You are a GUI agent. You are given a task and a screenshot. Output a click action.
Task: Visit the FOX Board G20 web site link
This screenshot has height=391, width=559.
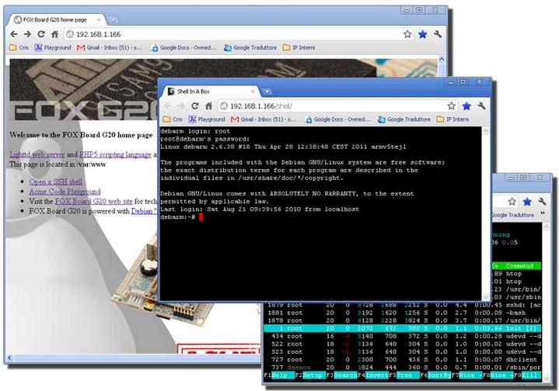pos(94,201)
